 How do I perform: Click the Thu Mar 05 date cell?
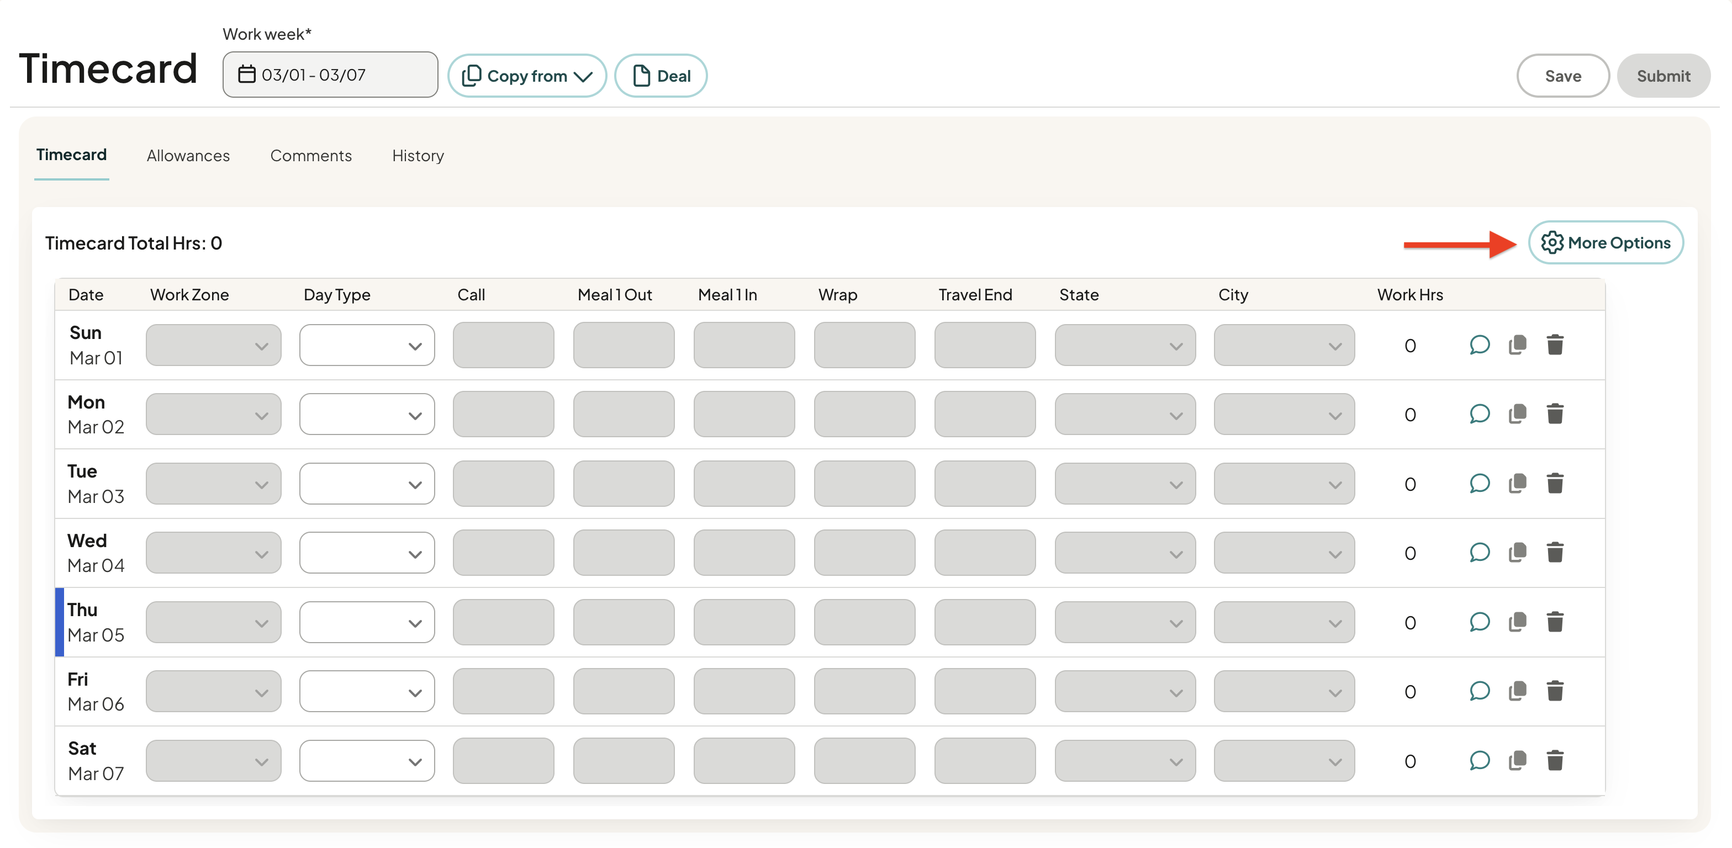coord(96,622)
